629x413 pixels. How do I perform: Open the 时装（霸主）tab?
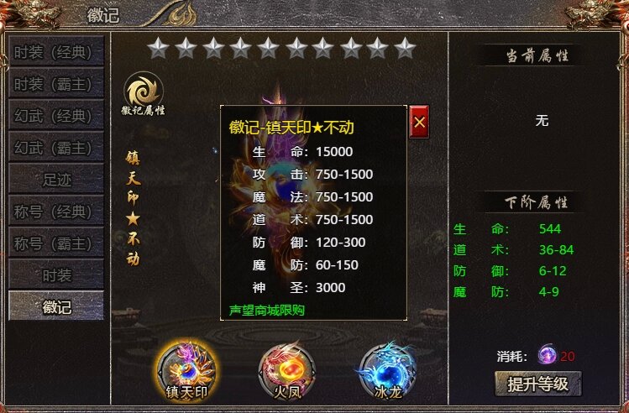[x=56, y=83]
